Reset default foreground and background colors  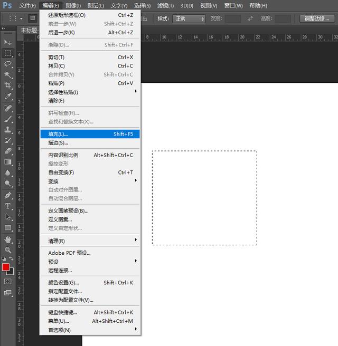click(4, 258)
